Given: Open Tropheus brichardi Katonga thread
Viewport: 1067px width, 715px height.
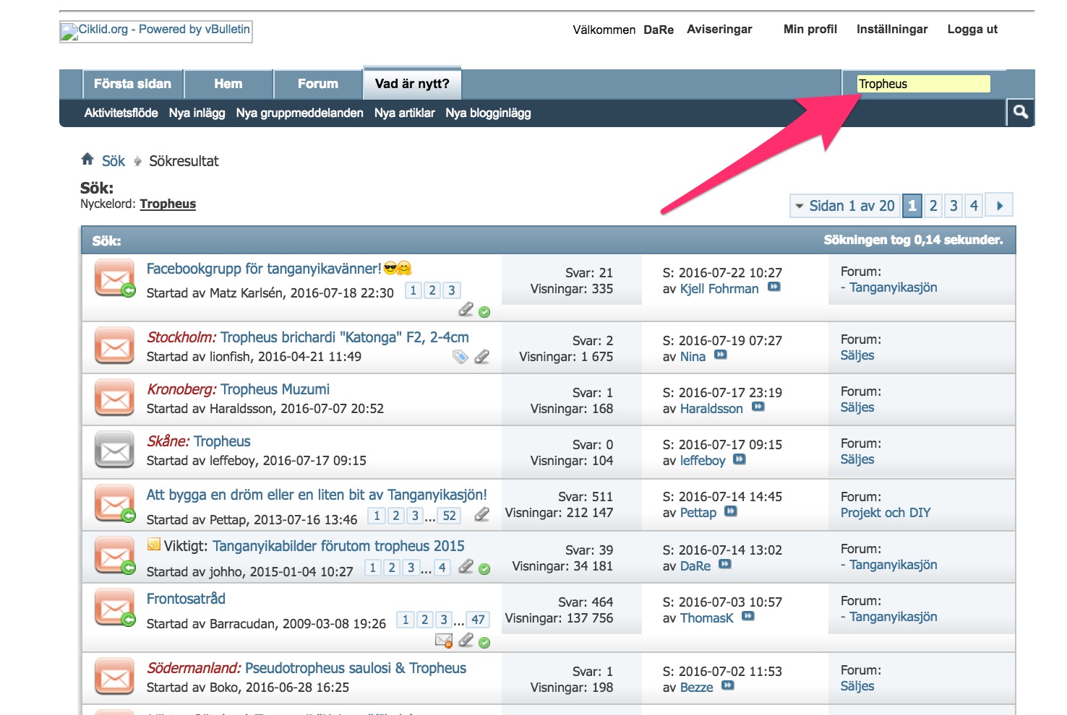Looking at the screenshot, I should point(345,337).
